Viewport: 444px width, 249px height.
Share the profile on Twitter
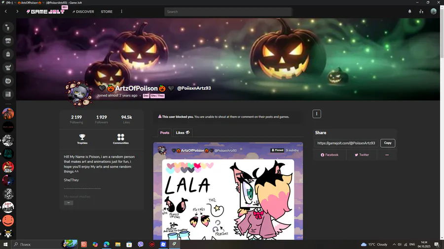pyautogui.click(x=362, y=155)
